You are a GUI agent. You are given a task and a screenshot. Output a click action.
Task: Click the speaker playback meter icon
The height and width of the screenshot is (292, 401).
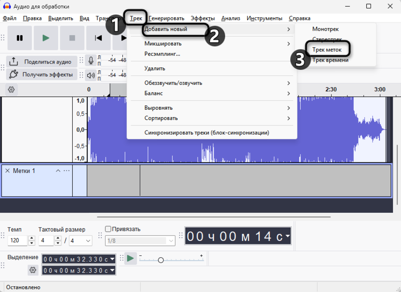click(92, 74)
